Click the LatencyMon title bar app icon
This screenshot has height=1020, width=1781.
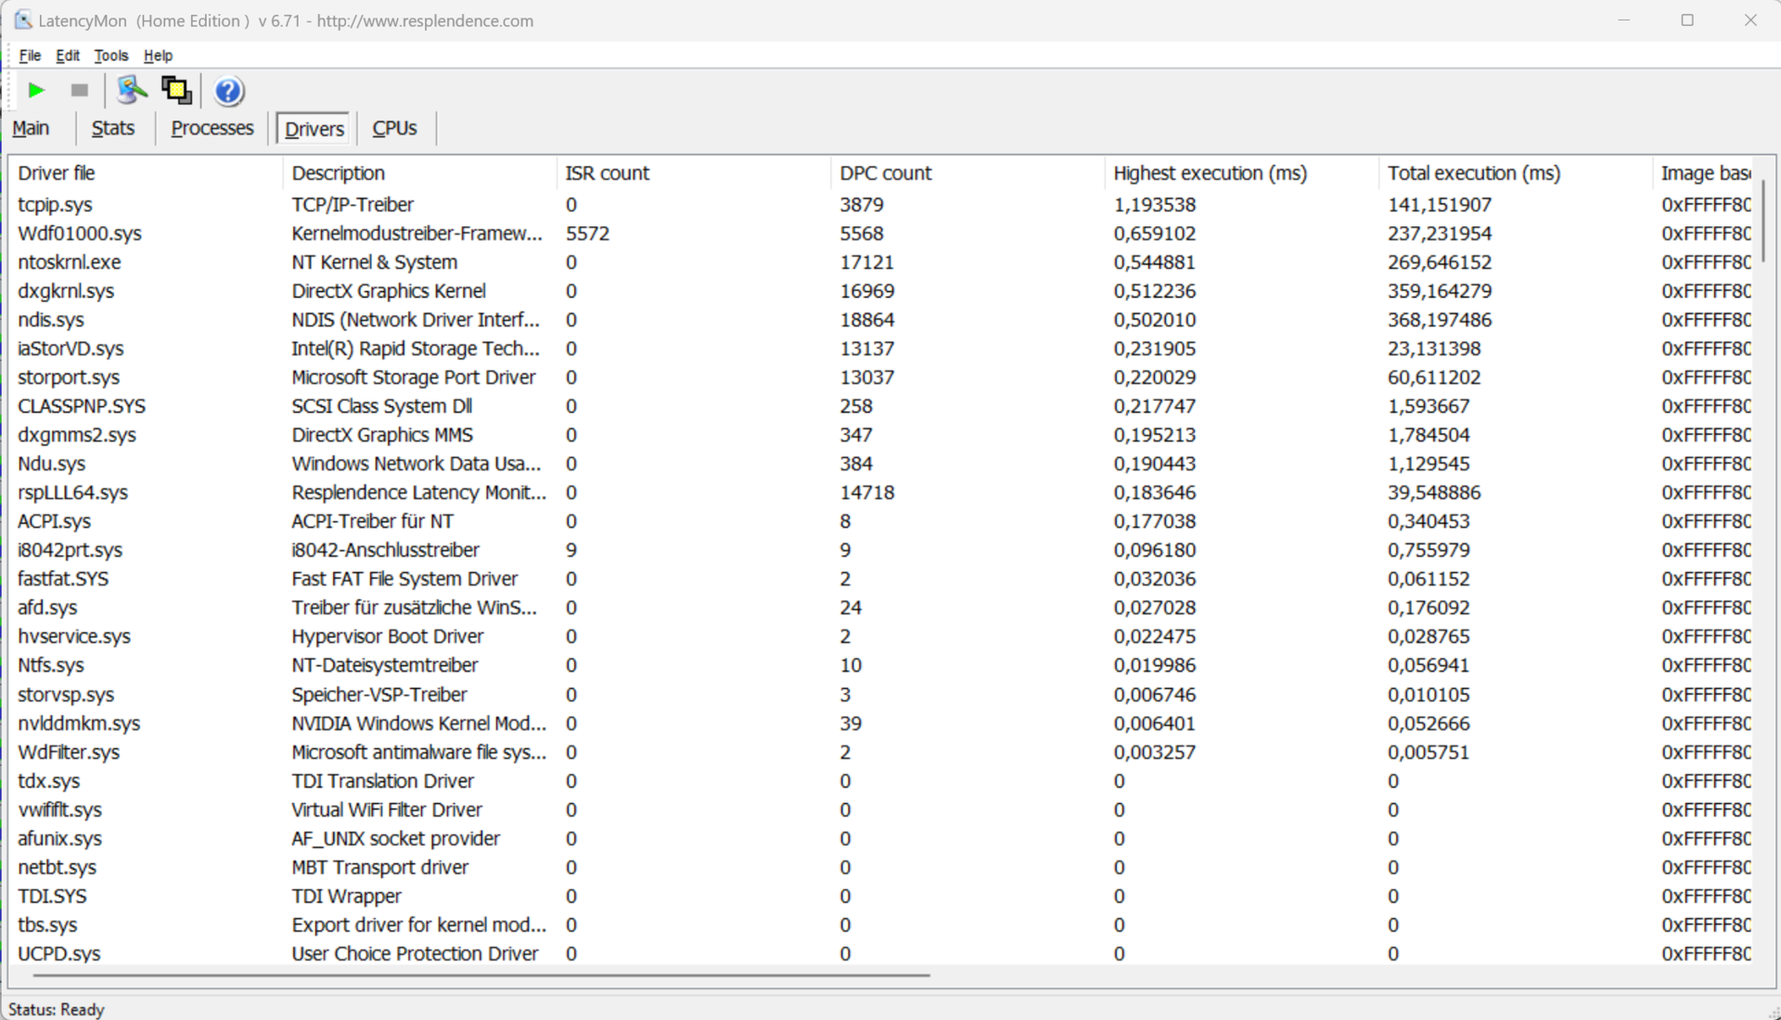(x=22, y=19)
